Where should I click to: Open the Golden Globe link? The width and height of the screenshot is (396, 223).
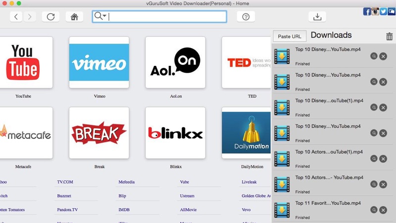pos(256,196)
